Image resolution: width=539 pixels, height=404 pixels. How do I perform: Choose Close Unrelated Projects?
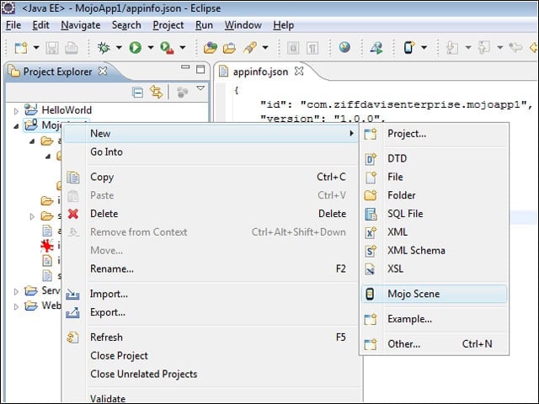[211, 374]
